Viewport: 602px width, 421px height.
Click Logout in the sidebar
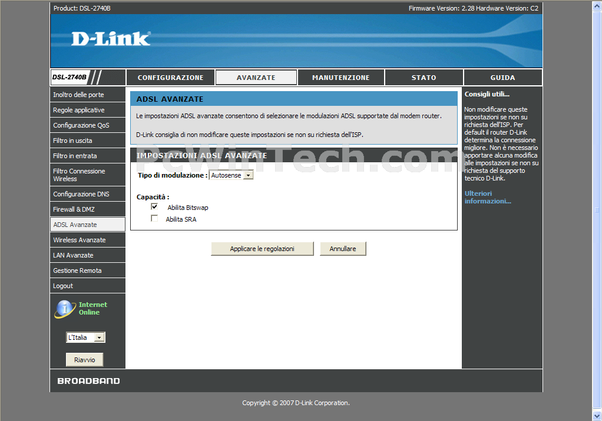coord(88,286)
